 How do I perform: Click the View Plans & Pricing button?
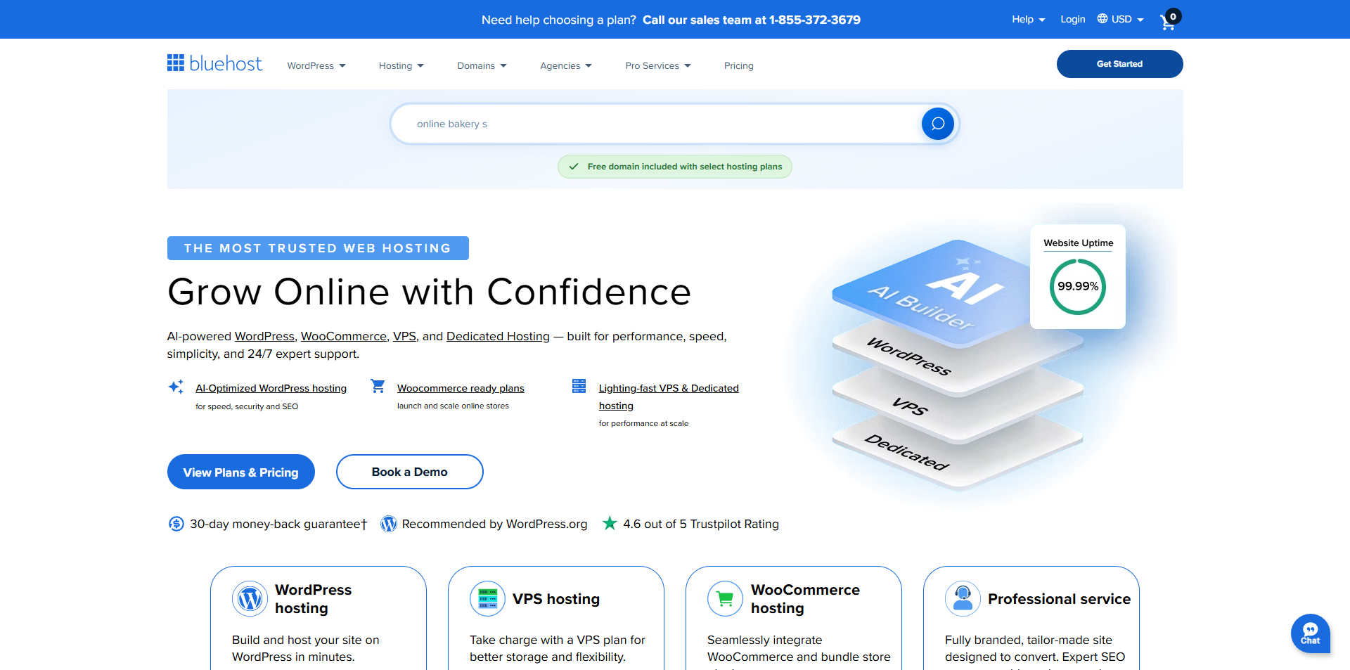(x=240, y=472)
